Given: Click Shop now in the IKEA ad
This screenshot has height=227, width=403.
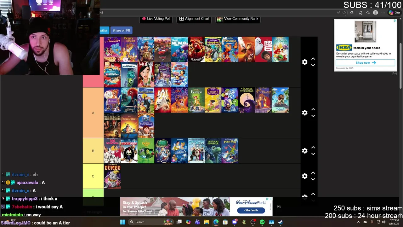Looking at the screenshot, I should pos(365,63).
